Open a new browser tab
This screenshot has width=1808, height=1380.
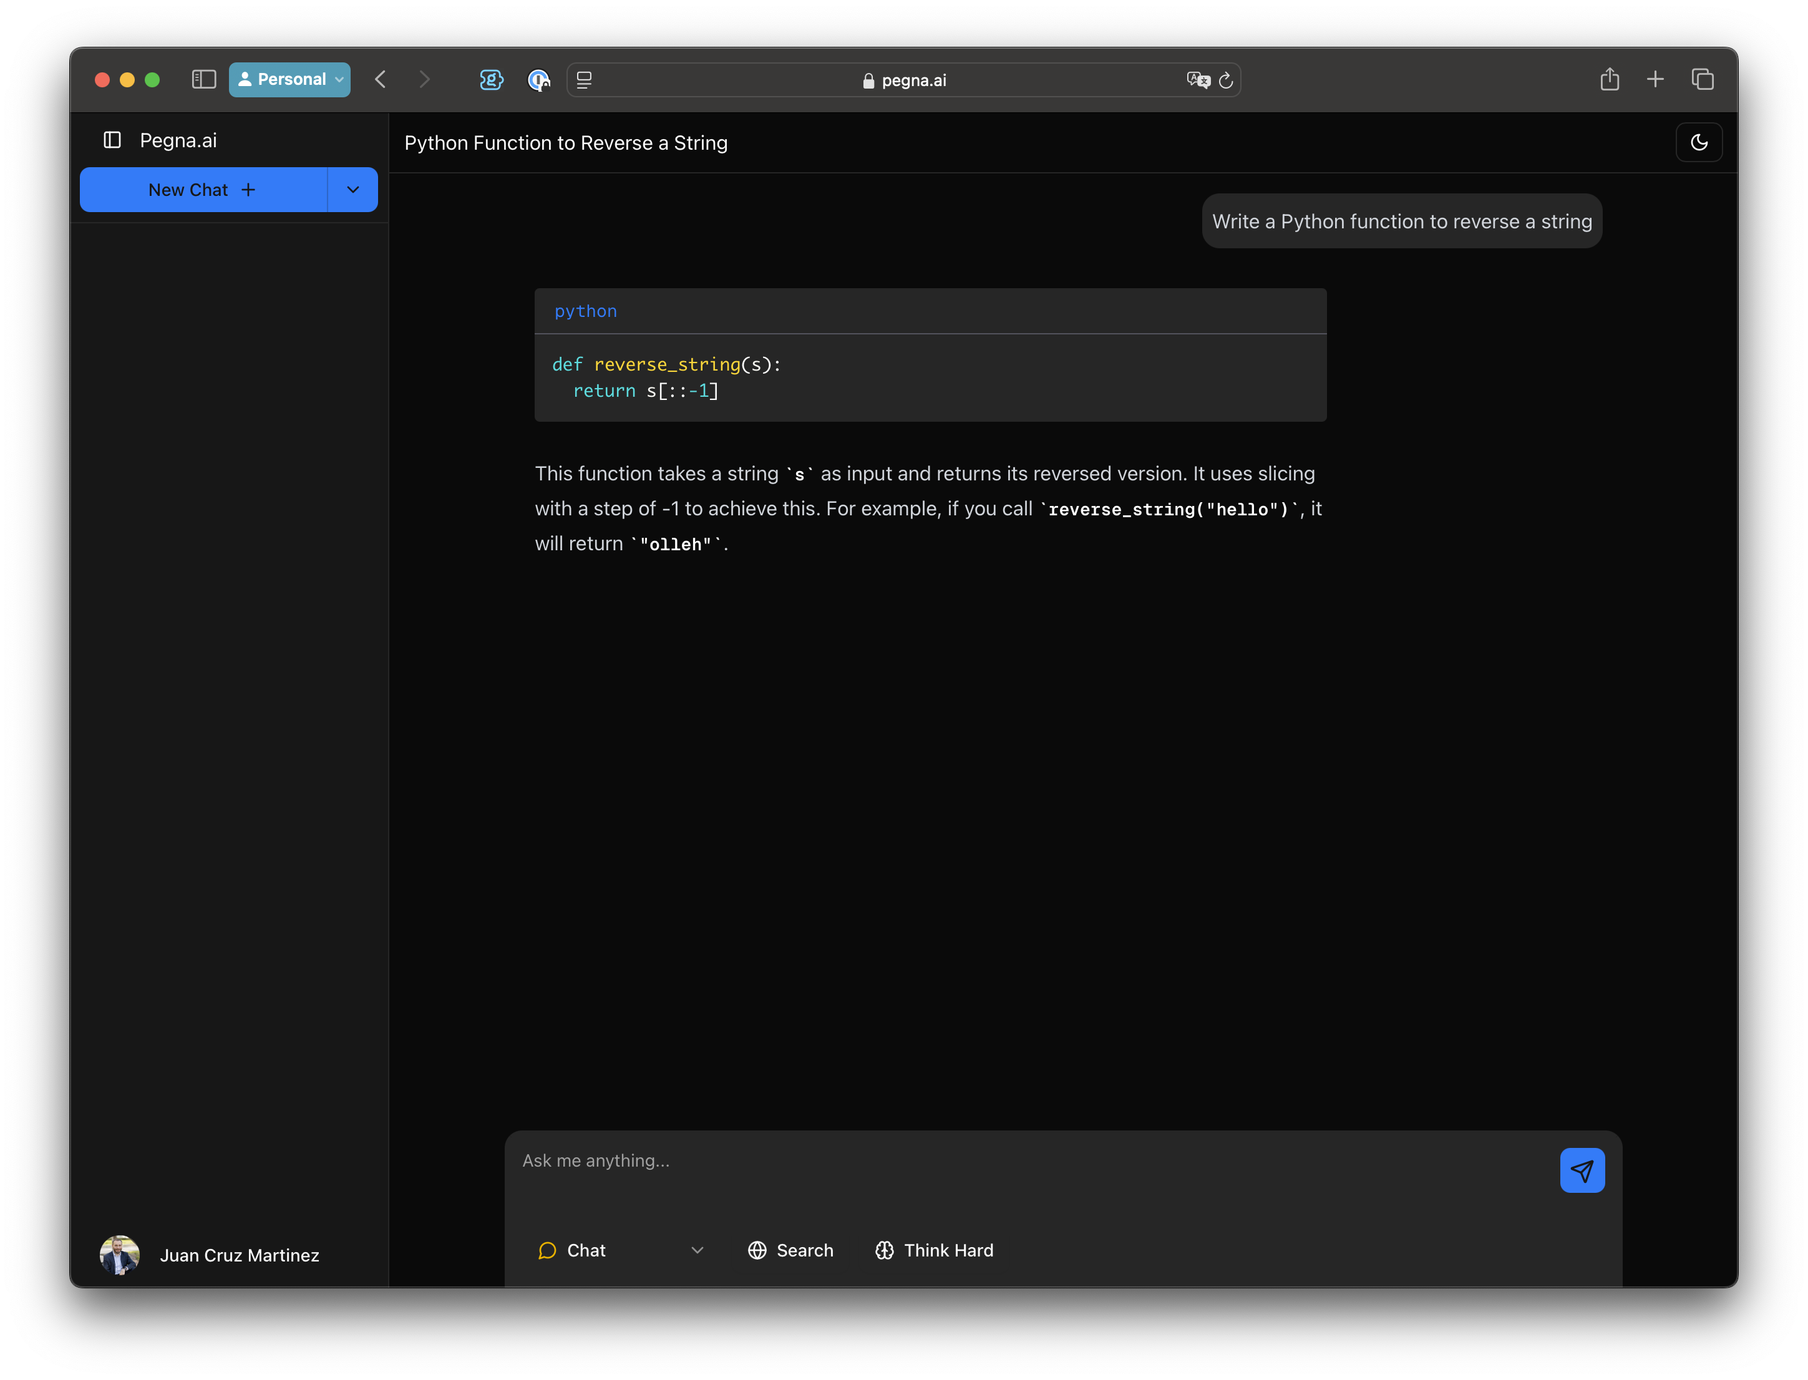1655,80
